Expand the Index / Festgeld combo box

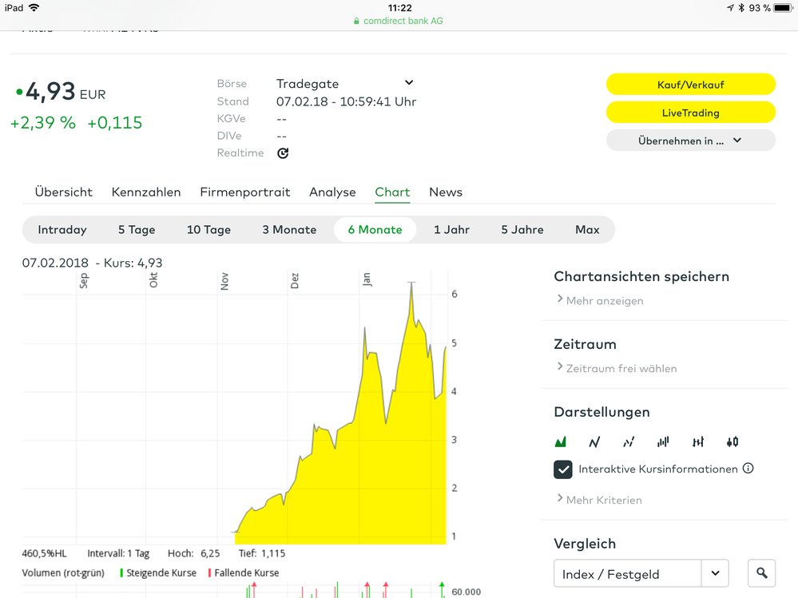coord(715,573)
